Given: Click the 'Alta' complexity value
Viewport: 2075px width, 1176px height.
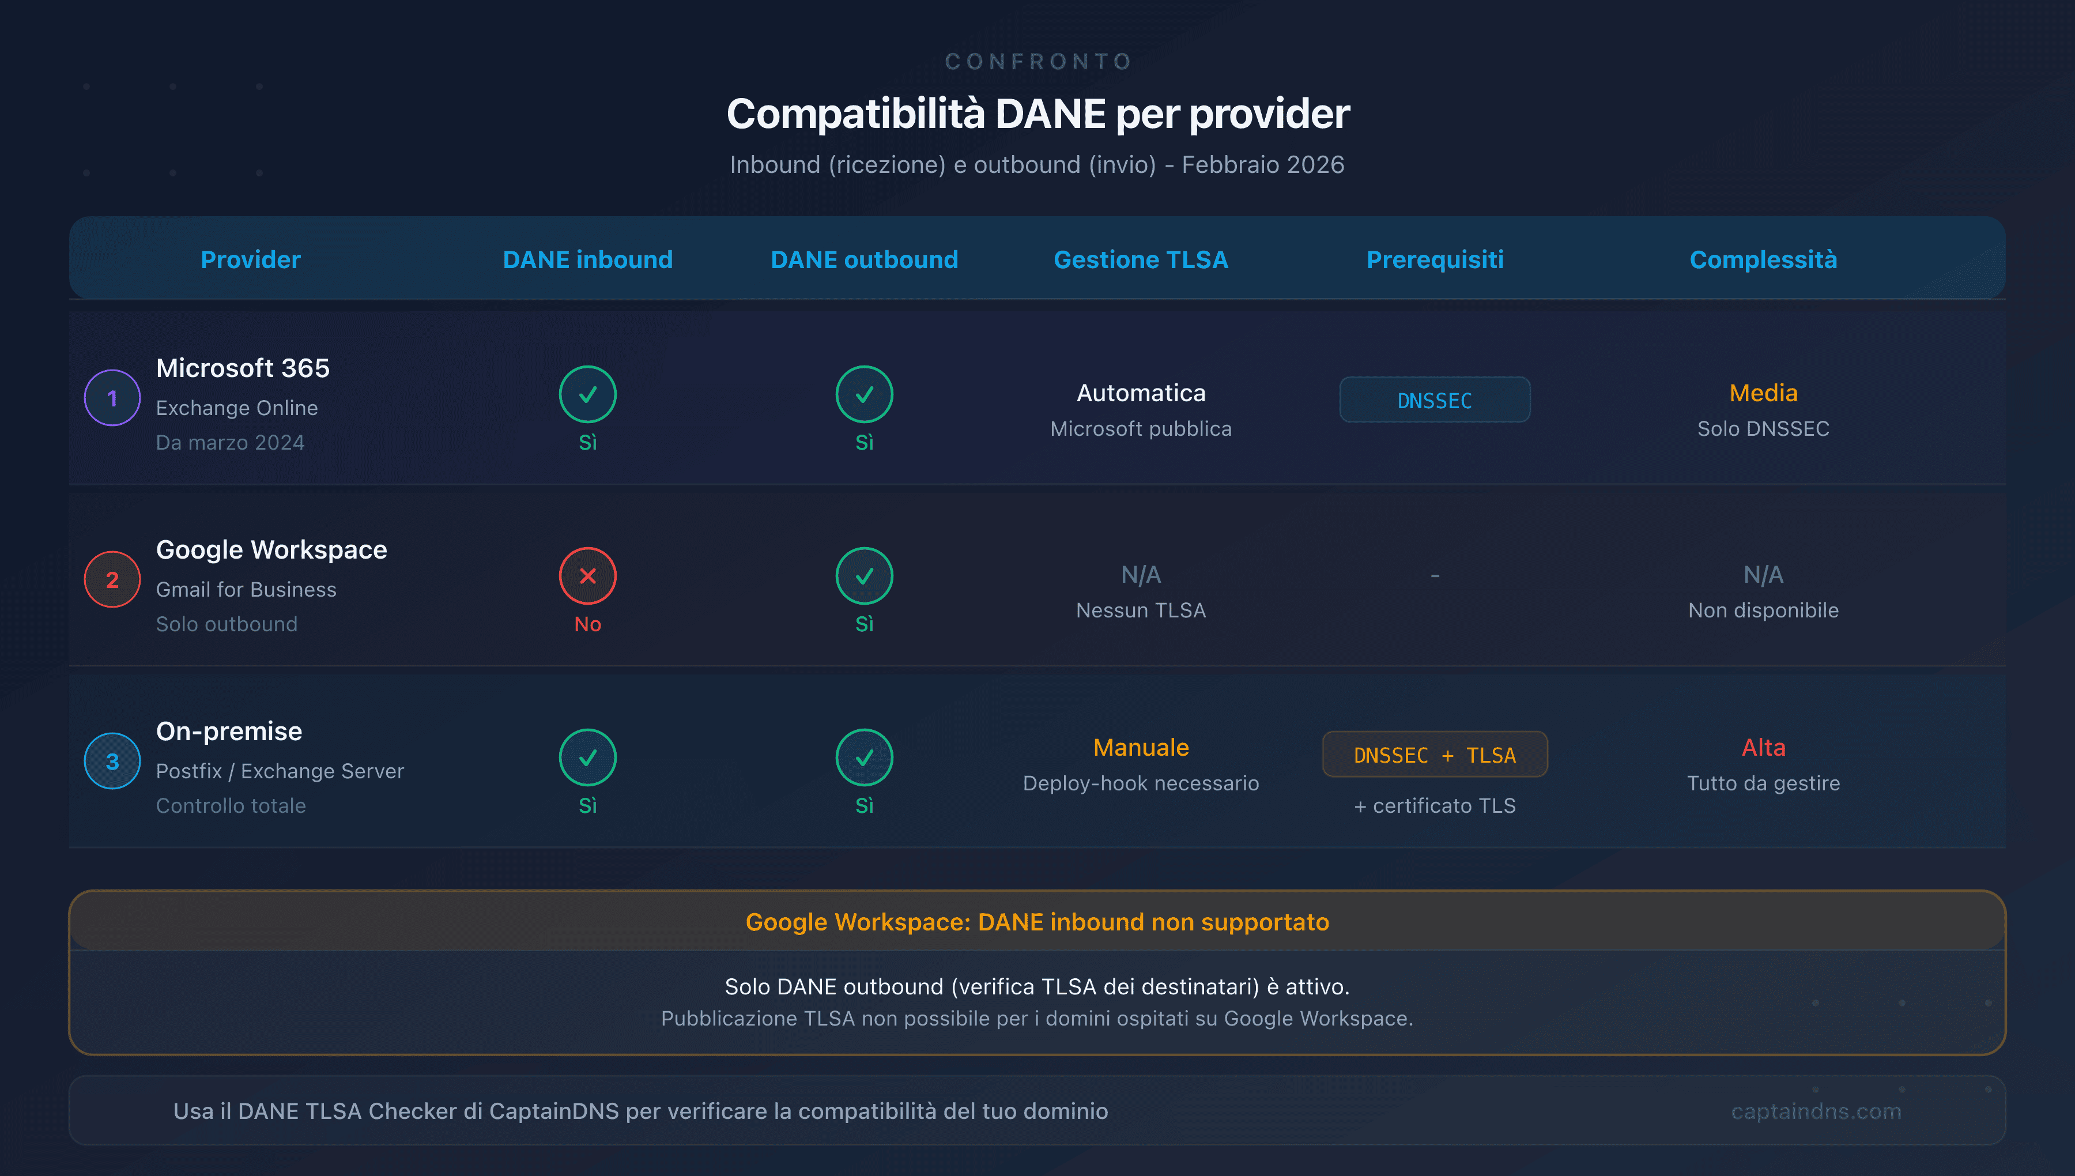Looking at the screenshot, I should pos(1763,748).
